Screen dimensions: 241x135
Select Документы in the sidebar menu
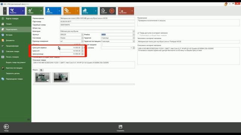coord(15,40)
